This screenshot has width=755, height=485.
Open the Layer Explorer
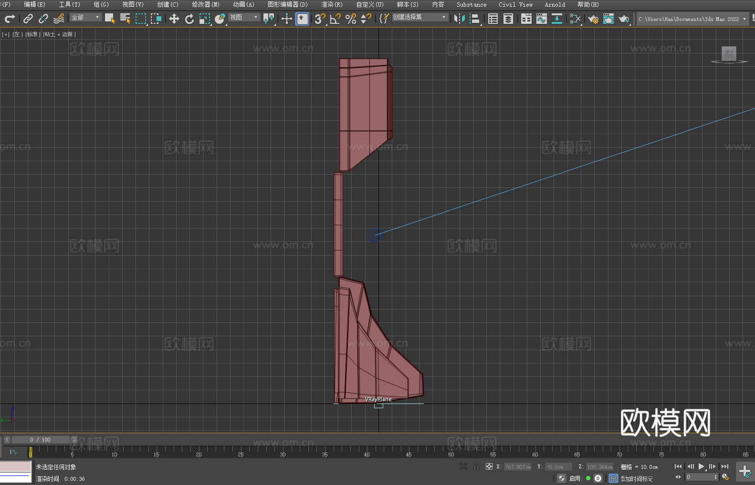pyautogui.click(x=508, y=19)
